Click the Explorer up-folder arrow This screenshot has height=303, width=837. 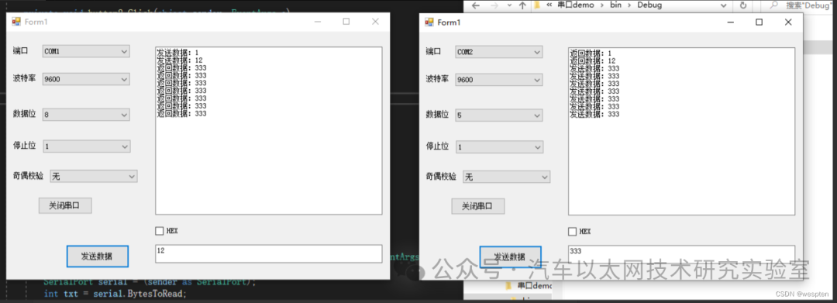[x=522, y=5]
